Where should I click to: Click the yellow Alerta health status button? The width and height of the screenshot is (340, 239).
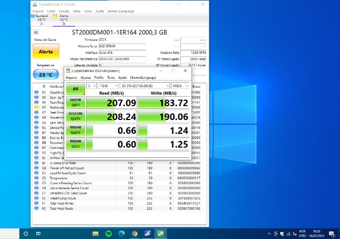46,52
